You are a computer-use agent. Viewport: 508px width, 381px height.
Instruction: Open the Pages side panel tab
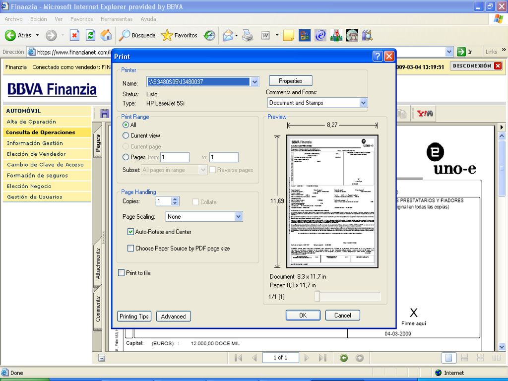[98, 143]
